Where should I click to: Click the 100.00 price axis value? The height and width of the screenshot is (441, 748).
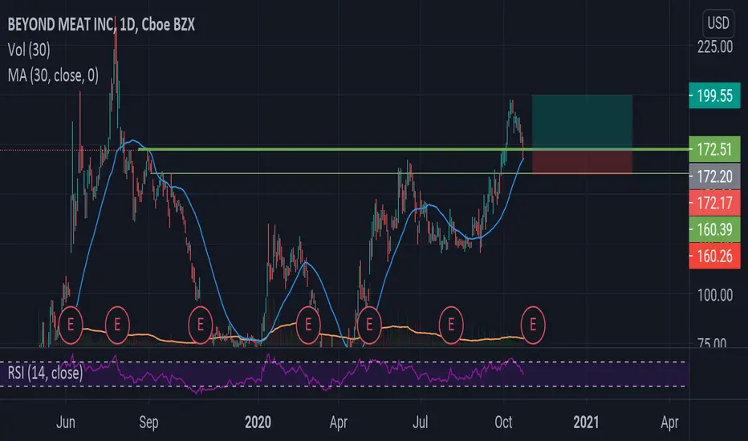pyautogui.click(x=714, y=295)
